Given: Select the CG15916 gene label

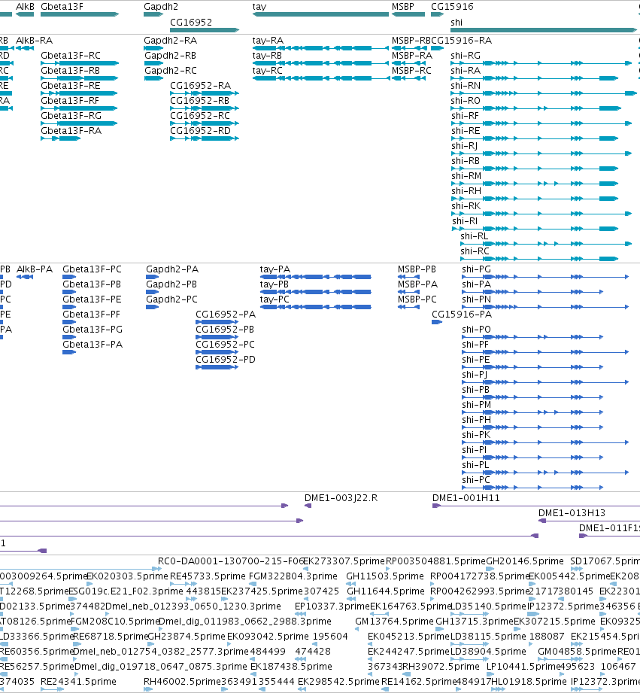Looking at the screenshot, I should [452, 7].
